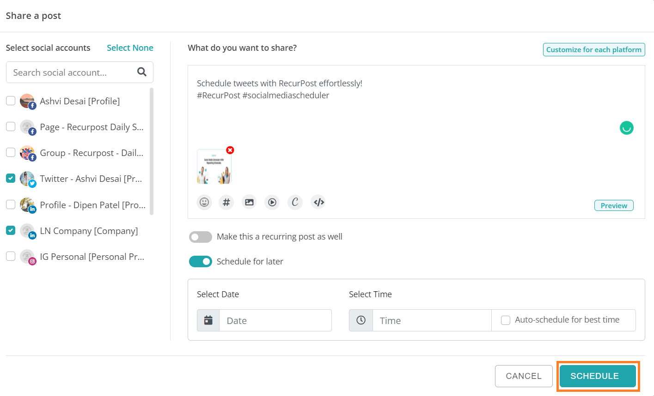Screen dimensions: 654x396
Task: Insert content via the embed code icon
Action: (318, 202)
